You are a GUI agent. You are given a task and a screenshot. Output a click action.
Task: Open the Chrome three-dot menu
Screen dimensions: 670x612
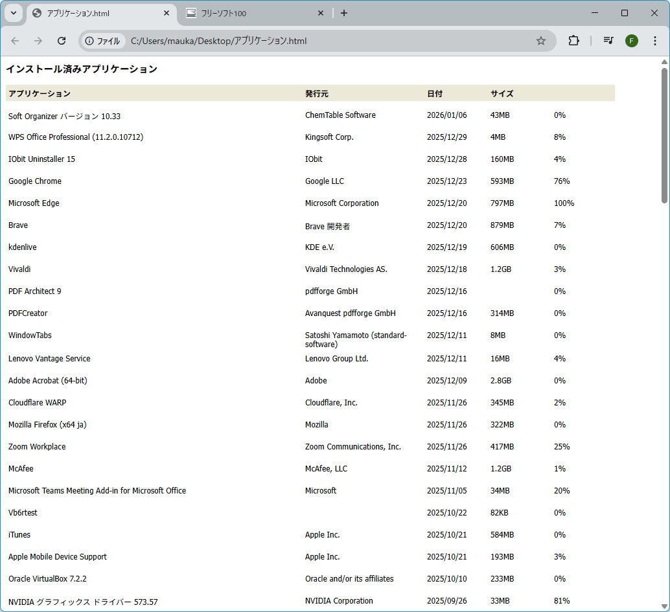point(654,41)
